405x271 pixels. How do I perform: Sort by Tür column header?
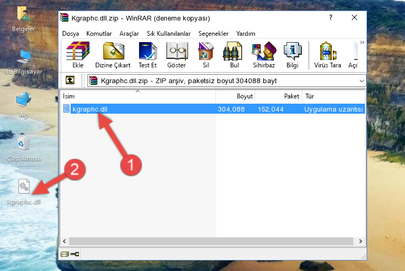point(333,96)
